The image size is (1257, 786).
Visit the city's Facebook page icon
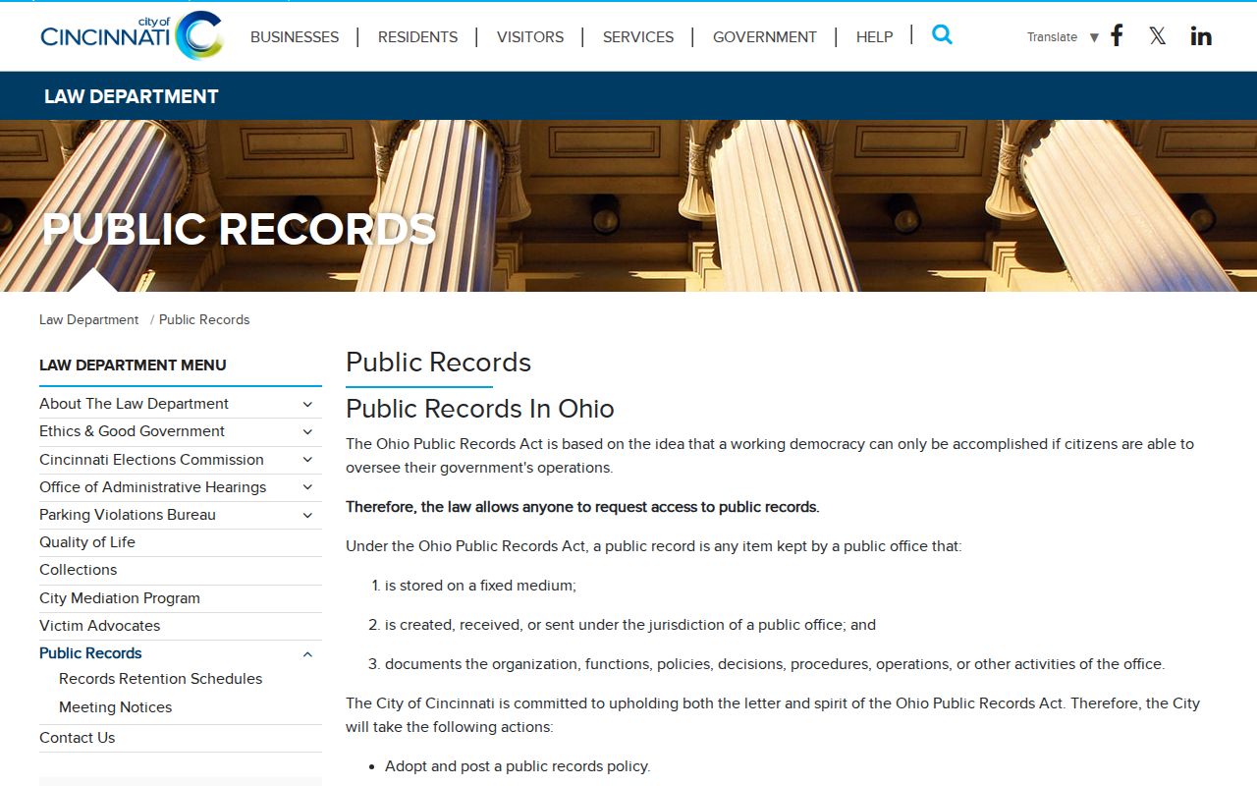1117,36
